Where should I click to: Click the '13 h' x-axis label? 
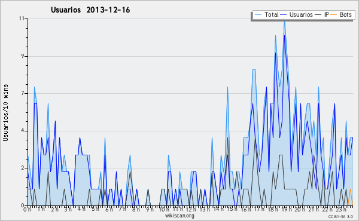(x=205, y=209)
